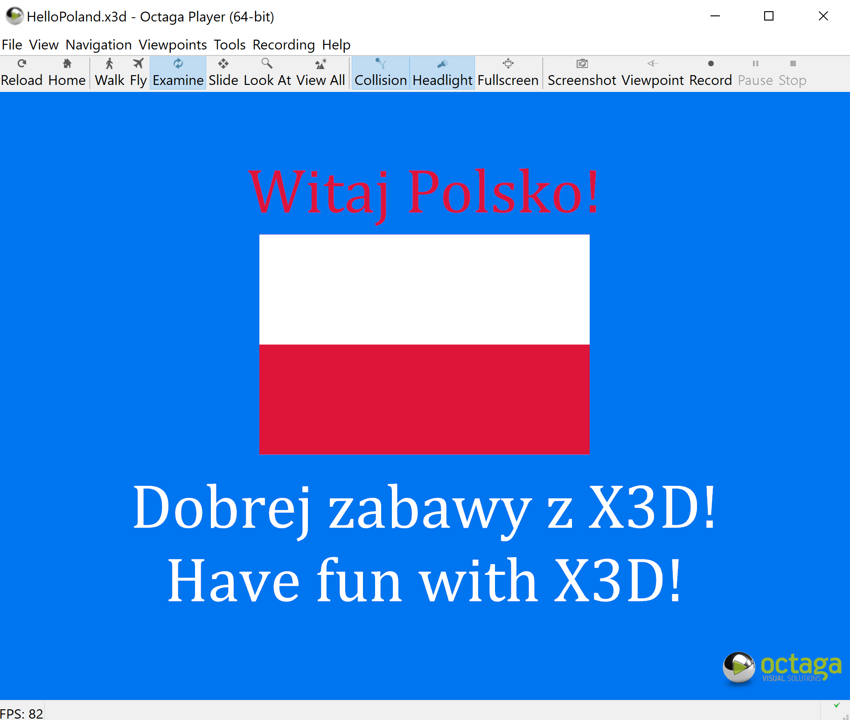Viewport: 850px width, 720px height.
Task: Open the Viewpoints menu
Action: [x=173, y=45]
